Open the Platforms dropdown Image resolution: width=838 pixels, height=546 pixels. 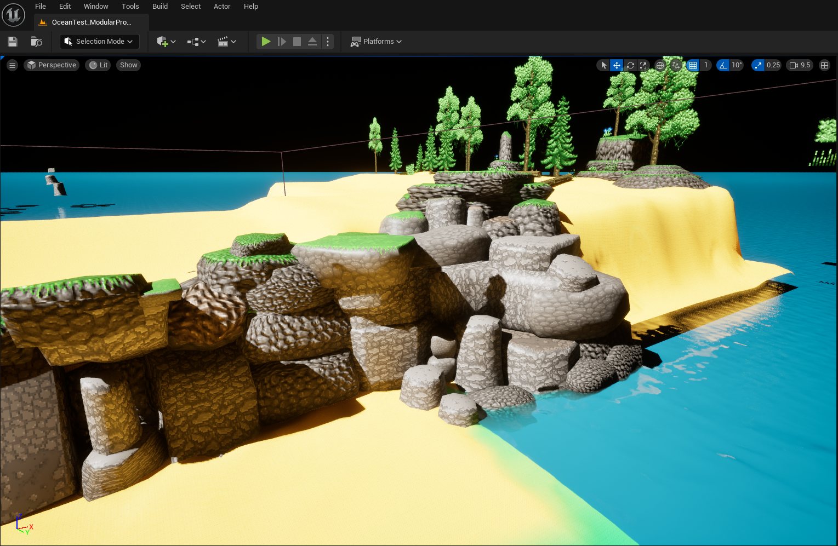(376, 42)
